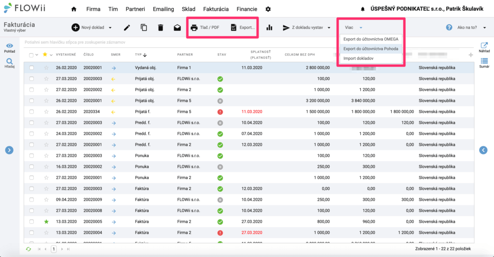Sort by PARTNER column header

(185, 55)
